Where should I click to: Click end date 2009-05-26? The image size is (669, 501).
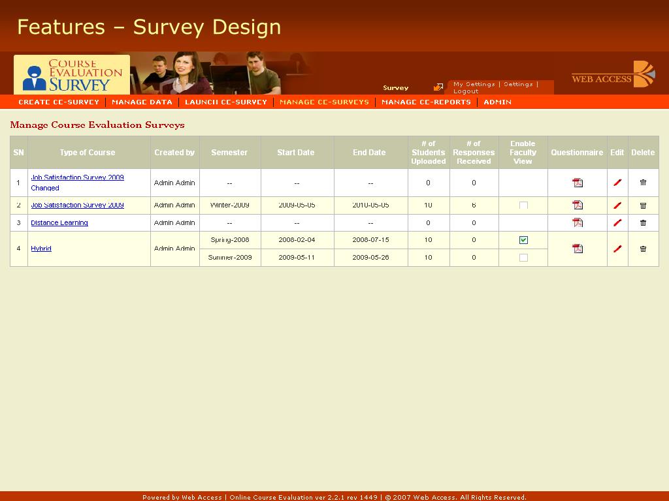click(x=370, y=257)
